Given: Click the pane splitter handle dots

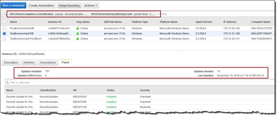Looking at the screenshot, I should click(178, 52).
